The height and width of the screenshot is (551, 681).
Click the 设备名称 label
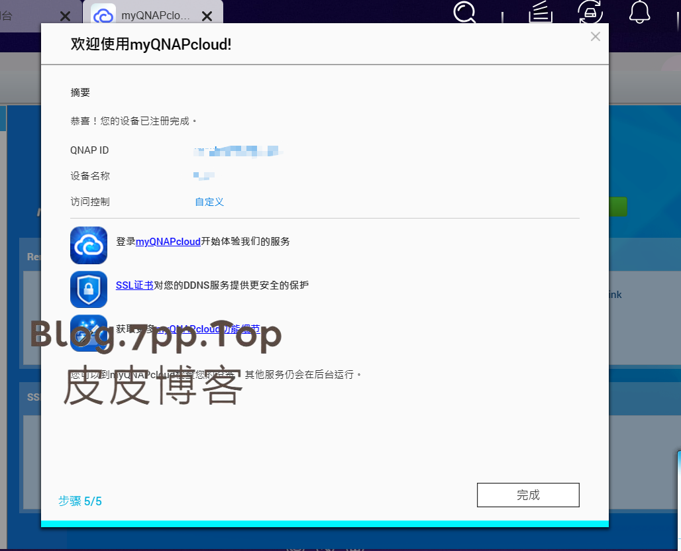pyautogui.click(x=90, y=176)
